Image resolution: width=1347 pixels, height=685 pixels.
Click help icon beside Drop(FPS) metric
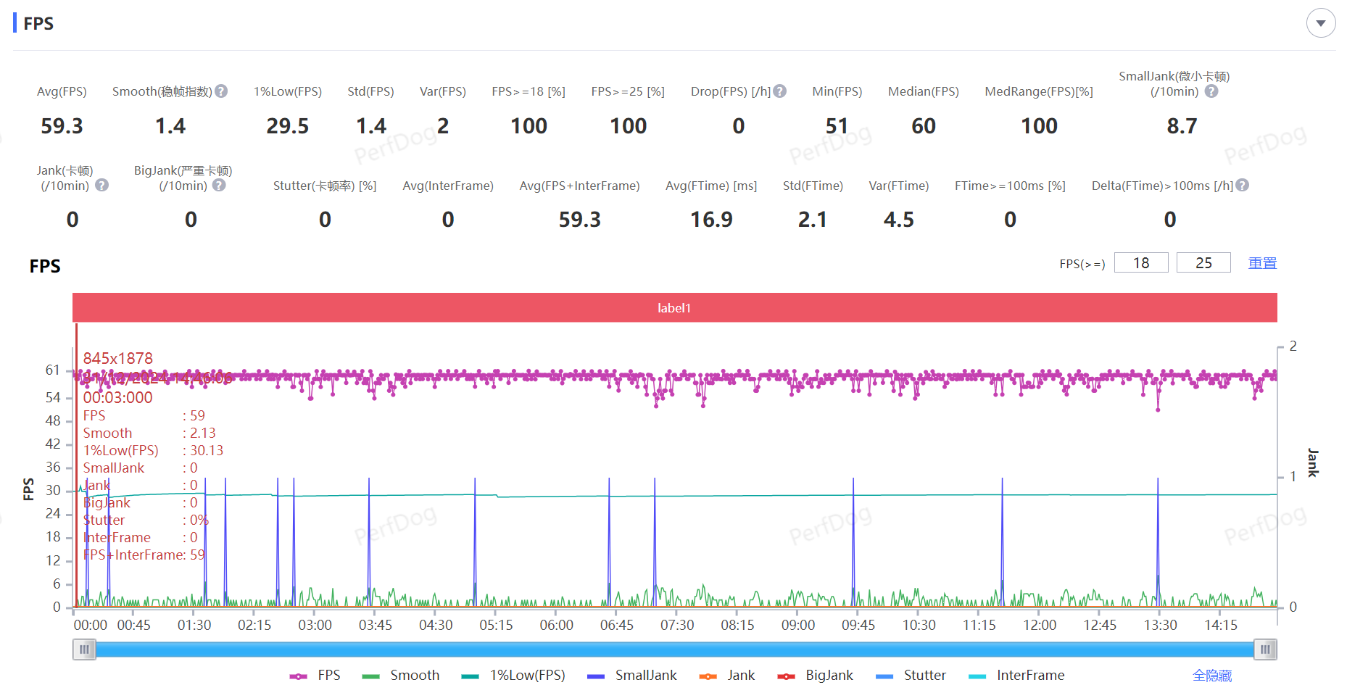click(779, 91)
